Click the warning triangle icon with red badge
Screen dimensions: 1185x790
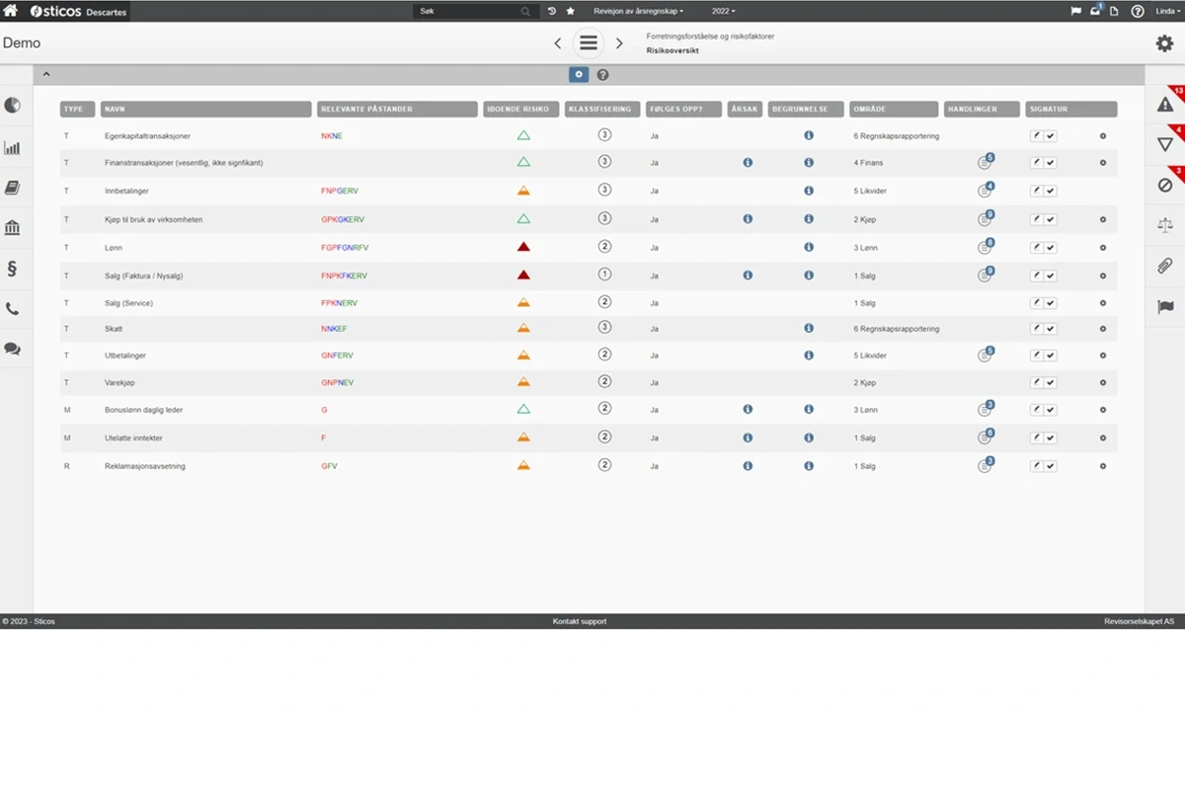pos(1165,105)
